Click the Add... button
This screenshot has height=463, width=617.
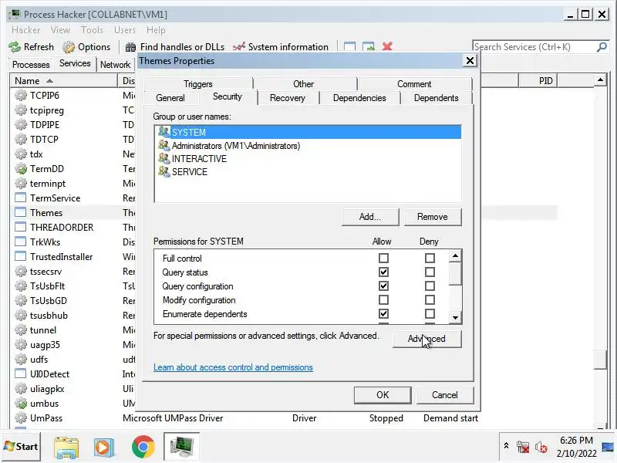[x=370, y=217]
